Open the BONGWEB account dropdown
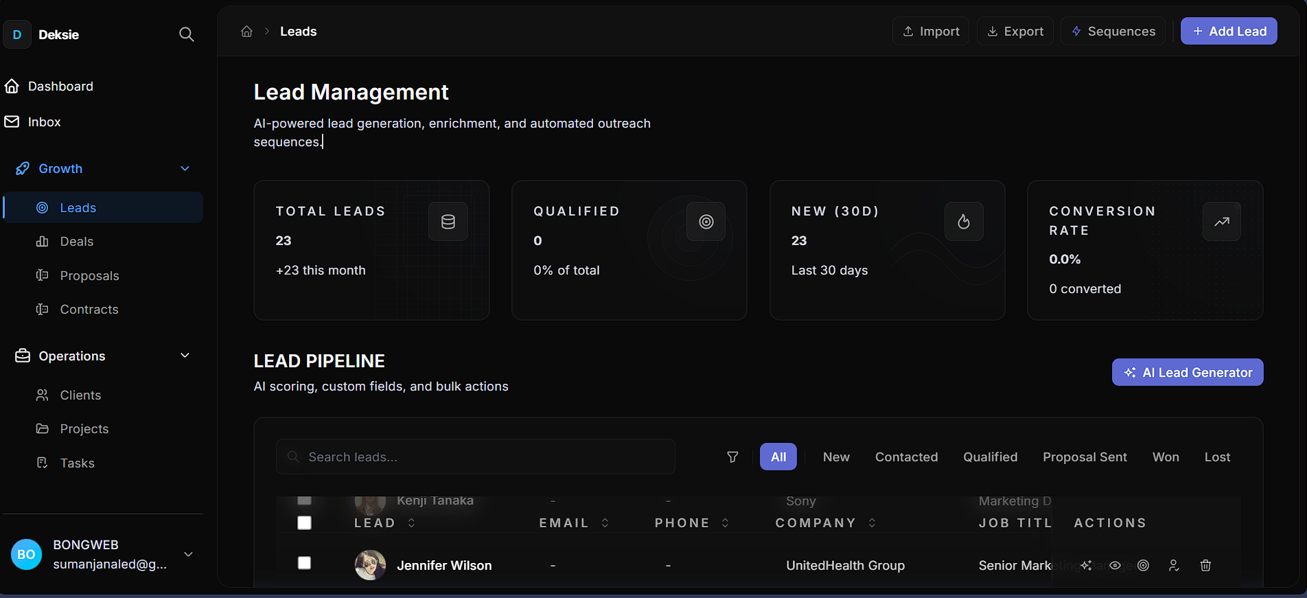The height and width of the screenshot is (598, 1307). [188, 555]
